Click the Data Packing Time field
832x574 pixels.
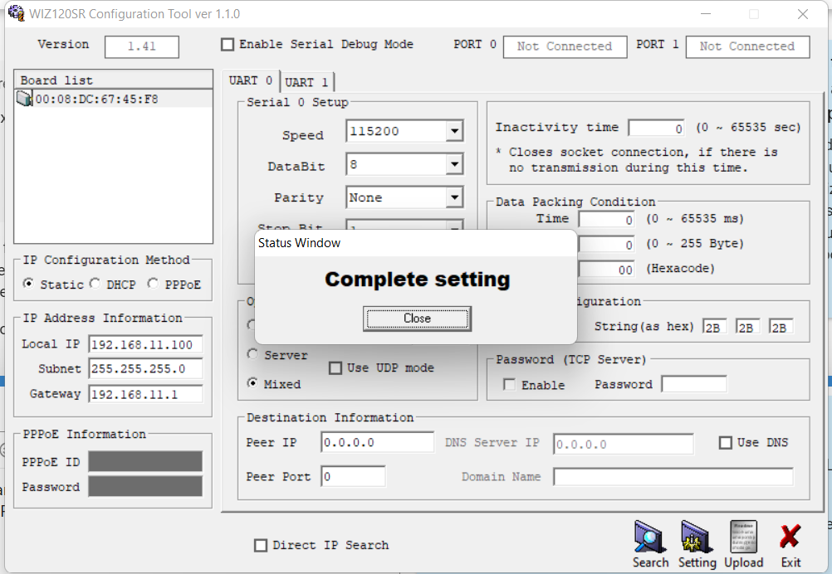tap(606, 219)
